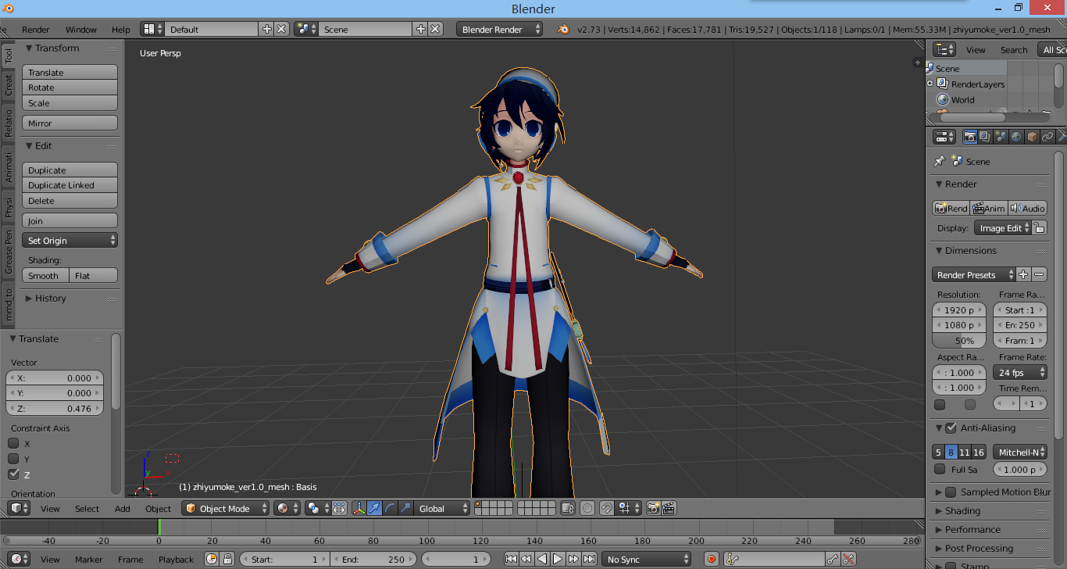The image size is (1067, 569).
Task: Enable the Y constraint axis checkbox
Action: point(13,459)
